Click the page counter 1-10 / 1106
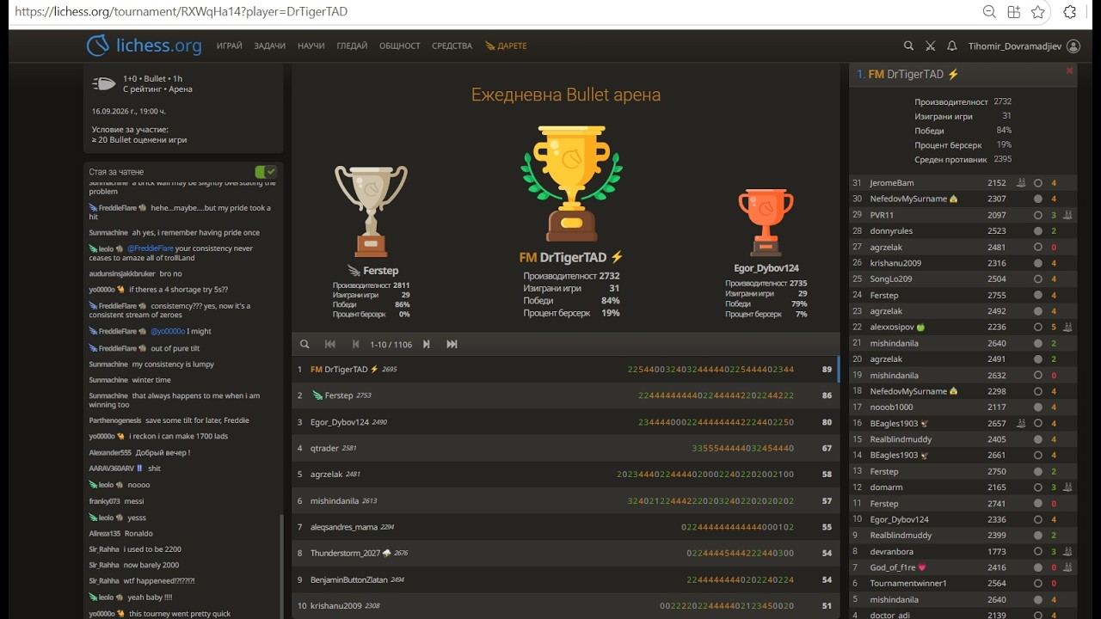1101x619 pixels. tap(391, 344)
